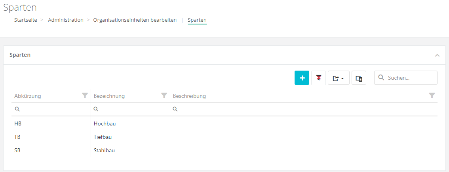Click the Abkürzung filter row input

click(x=53, y=109)
